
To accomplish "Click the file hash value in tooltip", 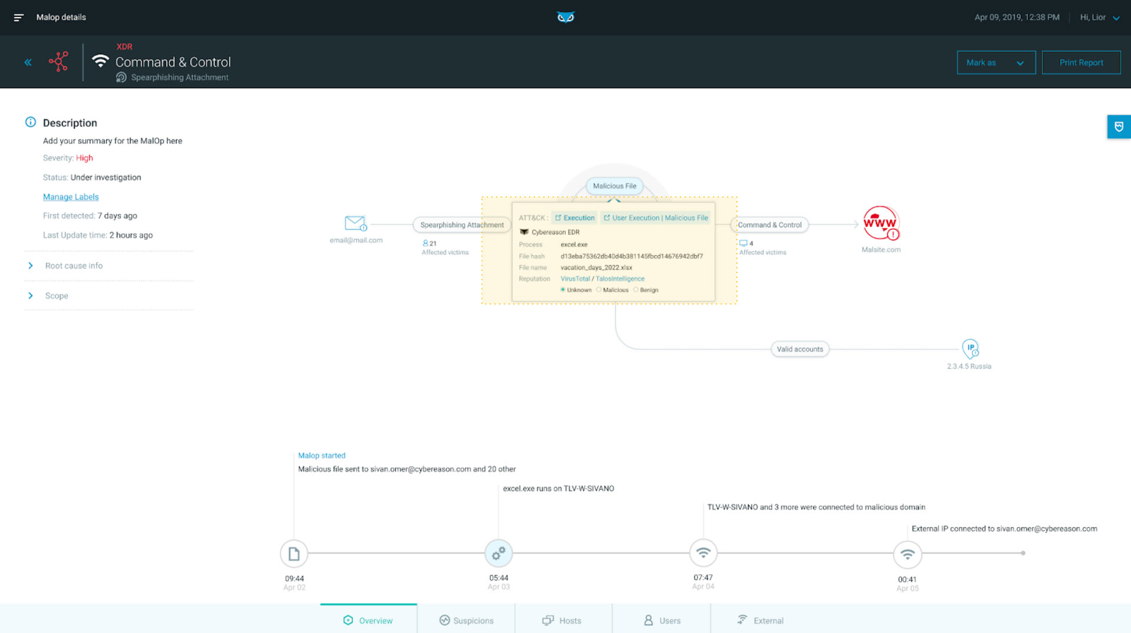I will coord(631,256).
